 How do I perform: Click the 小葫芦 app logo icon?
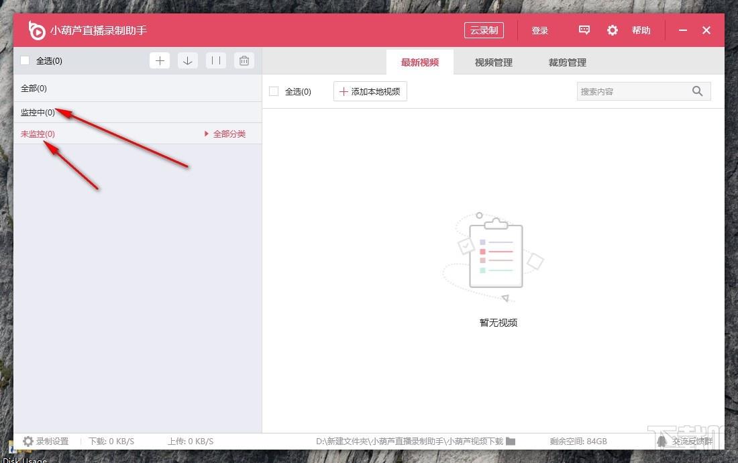[36, 30]
